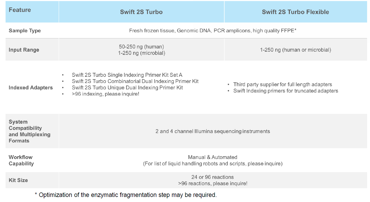Click Swift Indexing primers for truncated adapters
Image resolution: width=370 pixels, height=202 pixels.
point(286,91)
